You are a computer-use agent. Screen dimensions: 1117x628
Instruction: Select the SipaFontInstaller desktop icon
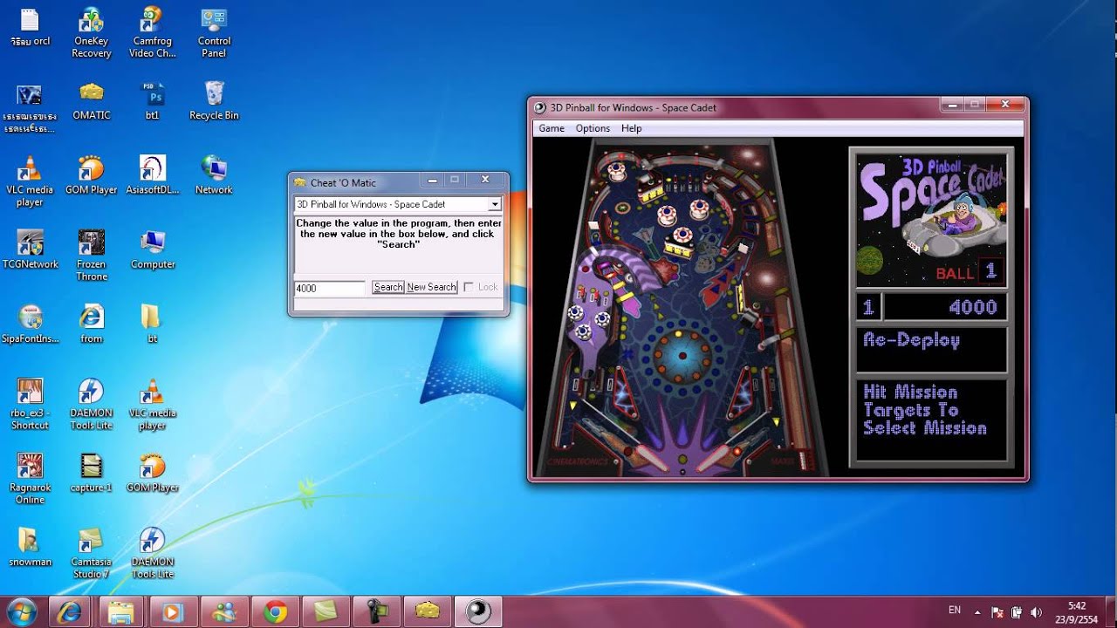point(31,324)
